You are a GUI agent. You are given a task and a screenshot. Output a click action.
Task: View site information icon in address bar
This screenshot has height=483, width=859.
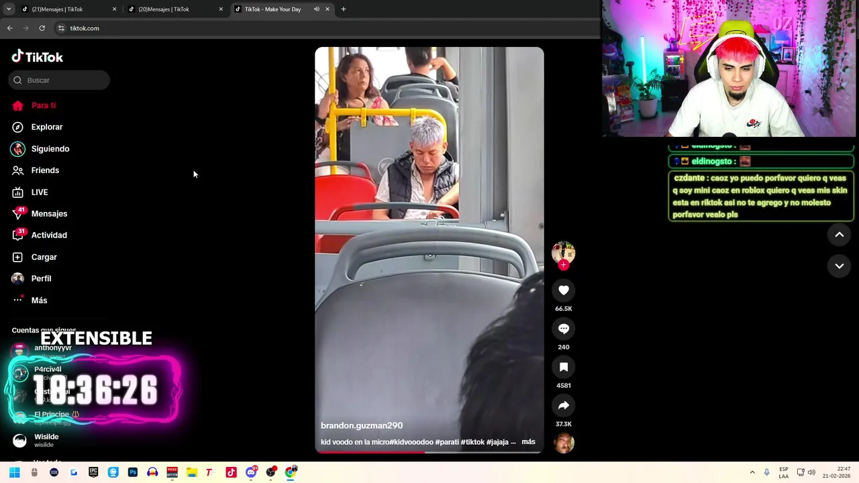pyautogui.click(x=61, y=28)
